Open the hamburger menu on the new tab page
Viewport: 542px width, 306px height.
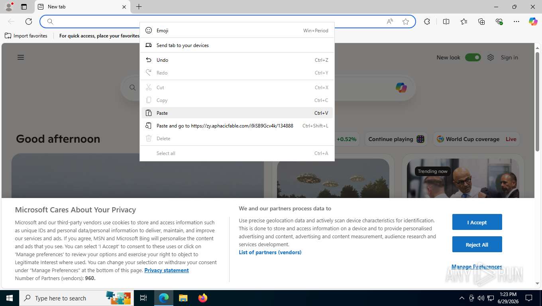click(21, 57)
